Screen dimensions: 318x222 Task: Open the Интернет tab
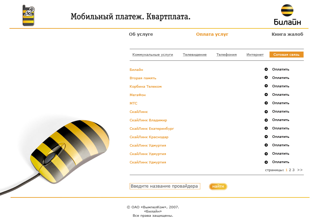click(x=254, y=55)
